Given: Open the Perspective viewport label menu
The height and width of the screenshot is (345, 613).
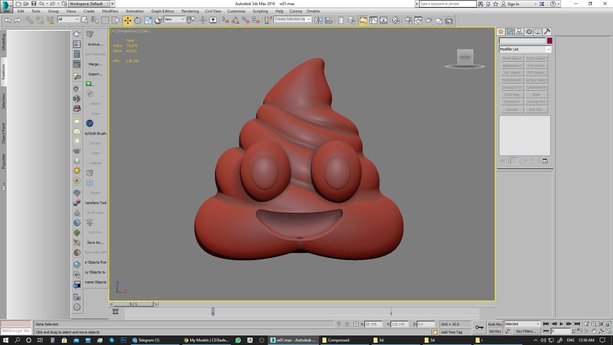Looking at the screenshot, I should pos(128,31).
